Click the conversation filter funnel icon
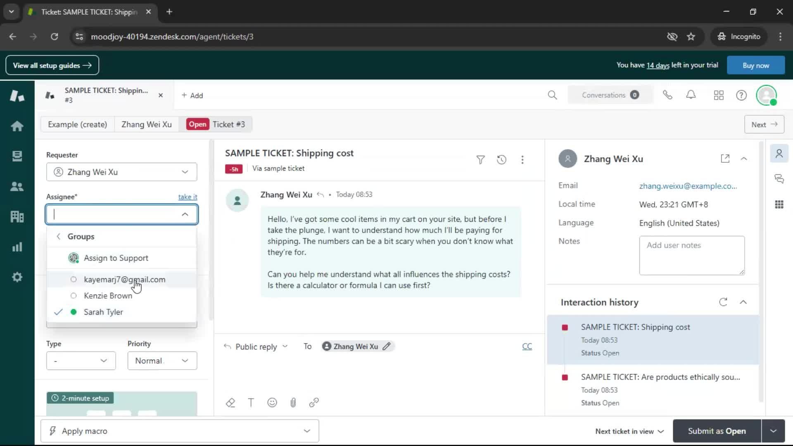Viewport: 793px width, 446px height. click(x=480, y=160)
